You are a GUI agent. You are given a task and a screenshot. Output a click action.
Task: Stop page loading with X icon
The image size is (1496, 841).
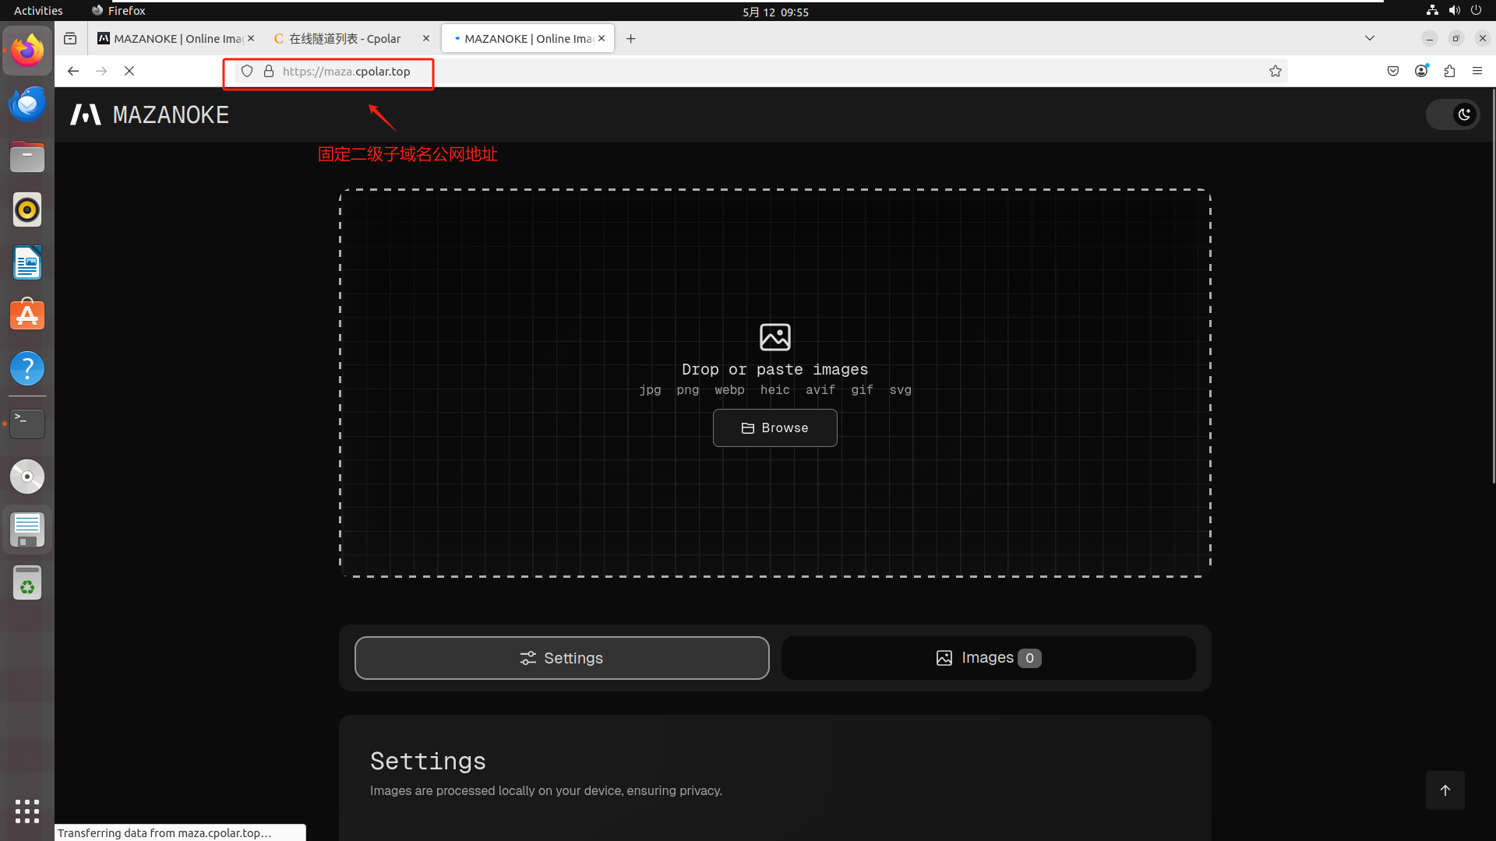point(129,71)
